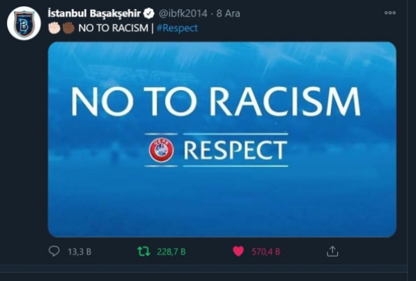Click the İstanbul Başakşehir display name
The width and height of the screenshot is (416, 281).
(94, 13)
